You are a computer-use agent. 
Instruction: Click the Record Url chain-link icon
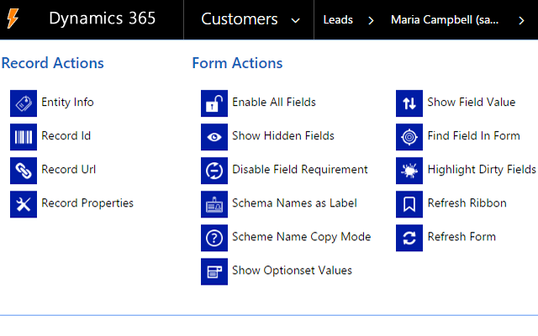tap(24, 170)
